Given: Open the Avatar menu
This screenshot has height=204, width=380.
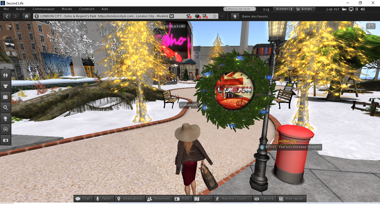Looking at the screenshot, I should pos(21,9).
